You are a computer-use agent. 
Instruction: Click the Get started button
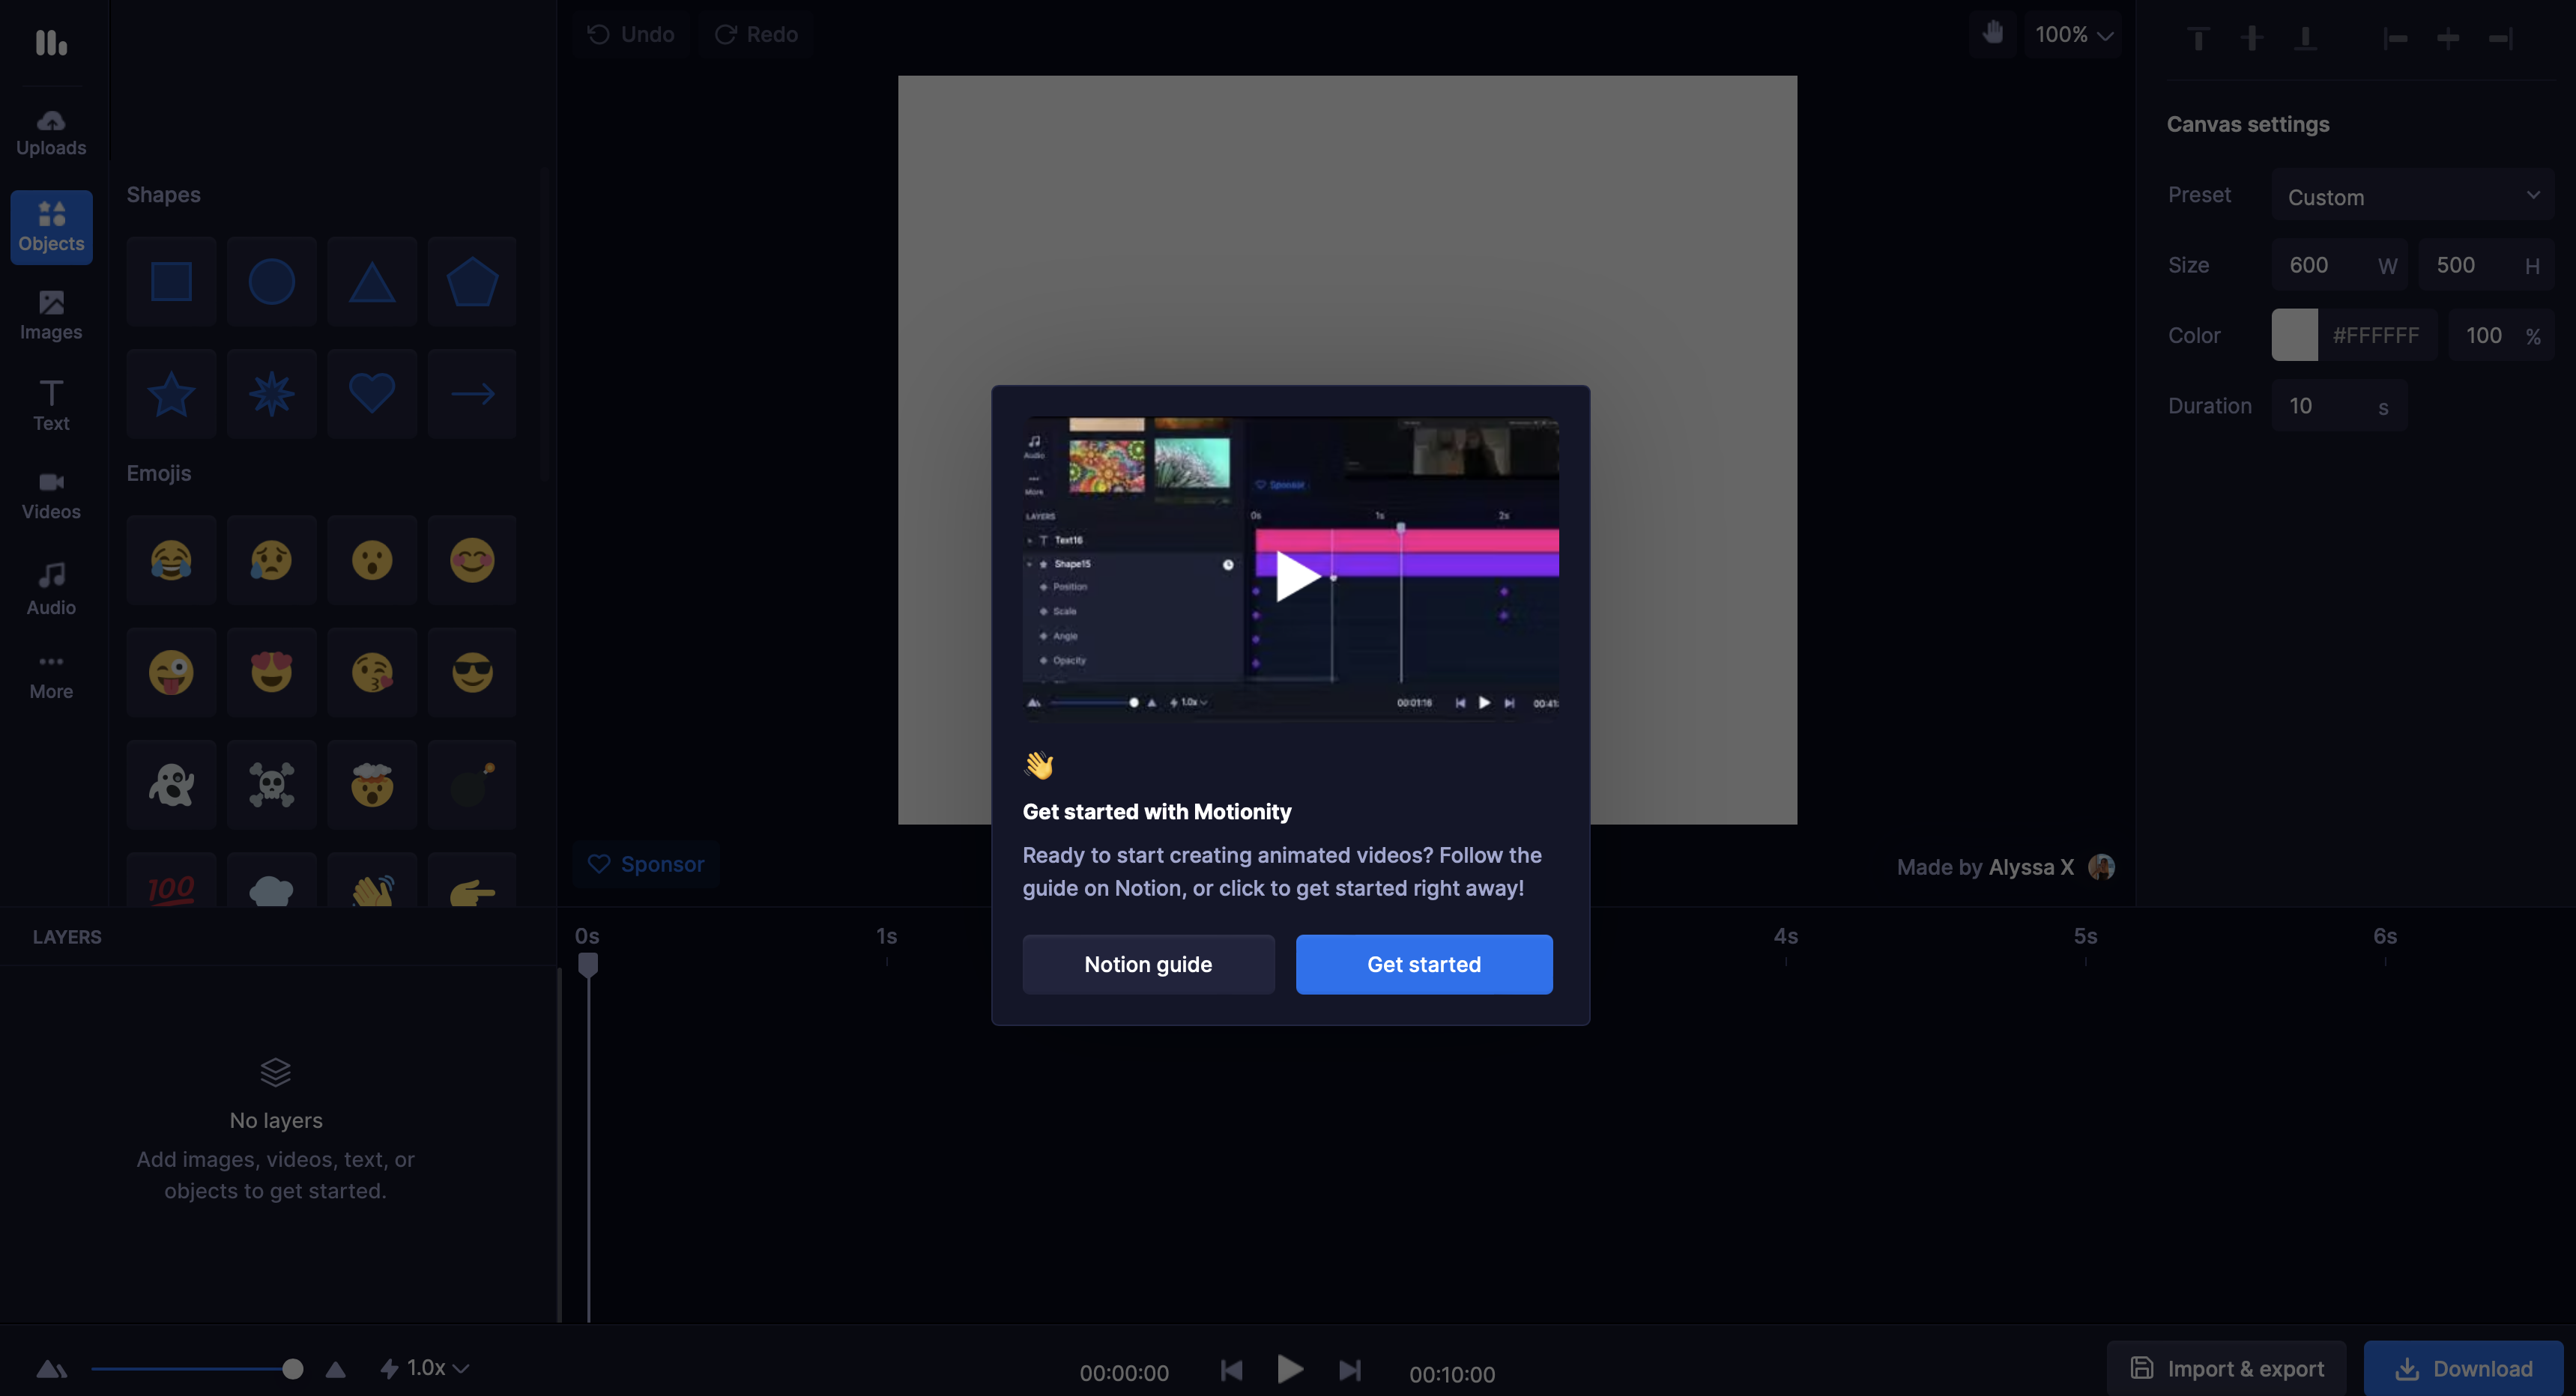[x=1423, y=965]
